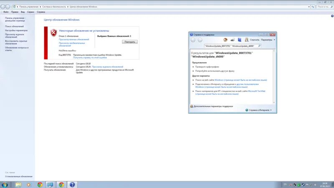Go back in the Help window
This screenshot has height=188, width=334.
[x=193, y=40]
